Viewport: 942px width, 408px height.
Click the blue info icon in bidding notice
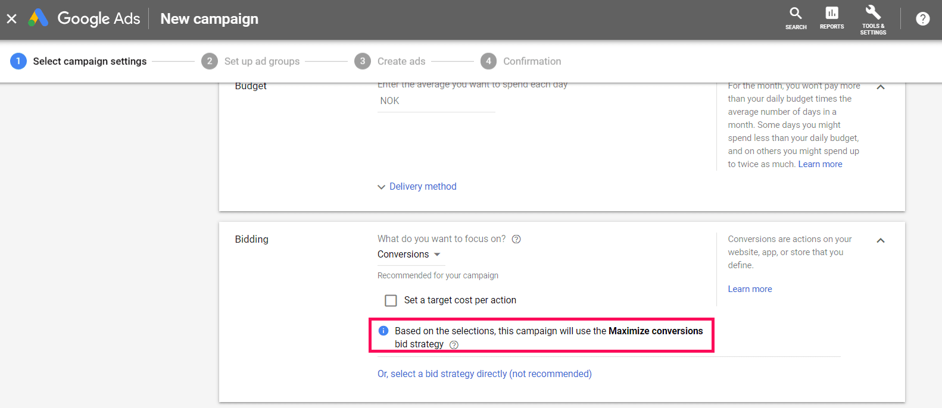[383, 331]
